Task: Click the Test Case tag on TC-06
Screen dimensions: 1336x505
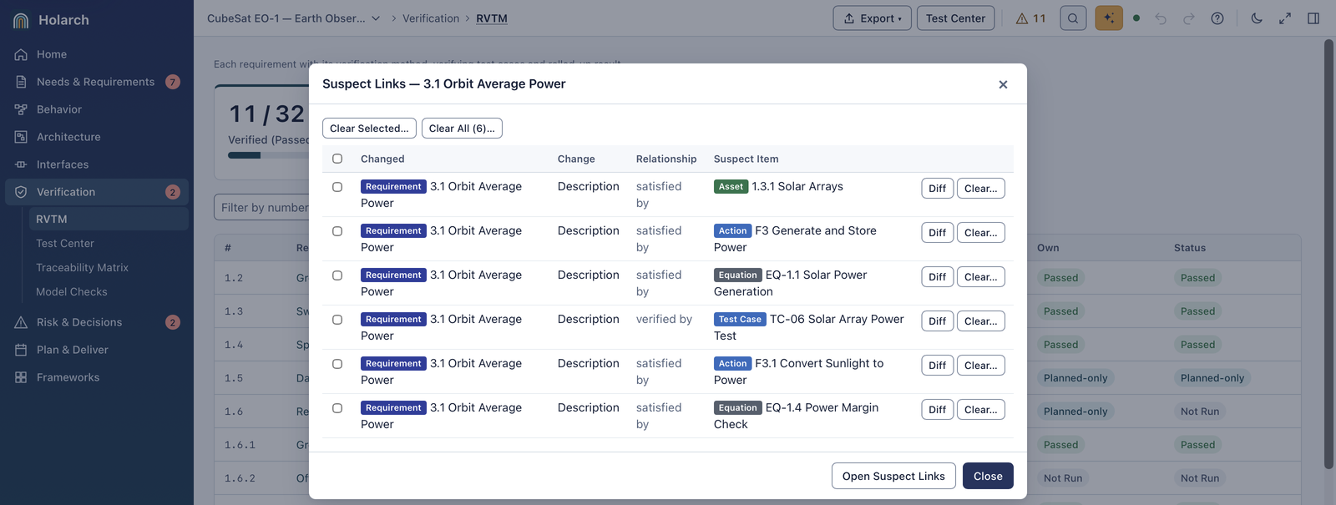Action: pos(740,320)
